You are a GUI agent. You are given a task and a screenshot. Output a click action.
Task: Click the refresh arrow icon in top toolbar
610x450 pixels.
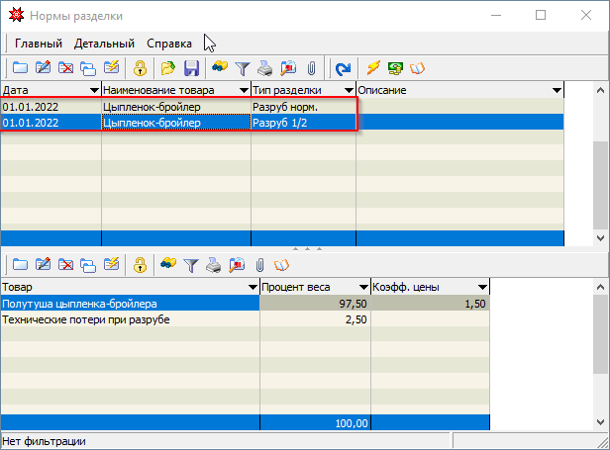coord(343,68)
